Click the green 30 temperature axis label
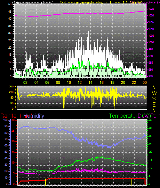 click(151, 136)
